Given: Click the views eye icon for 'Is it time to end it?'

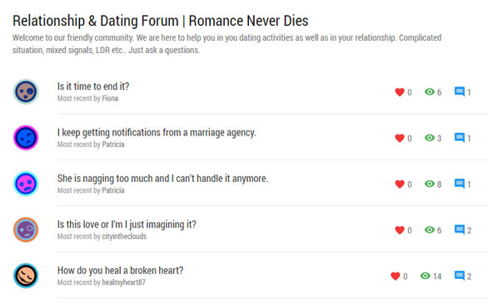Looking at the screenshot, I should tap(430, 92).
